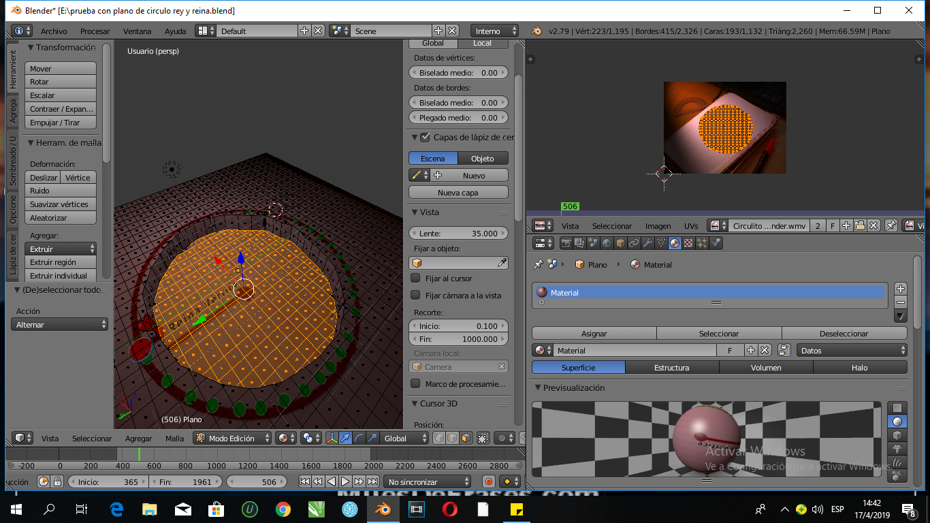The image size is (930, 523).
Task: Select the Render camera properties icon
Action: (x=565, y=243)
